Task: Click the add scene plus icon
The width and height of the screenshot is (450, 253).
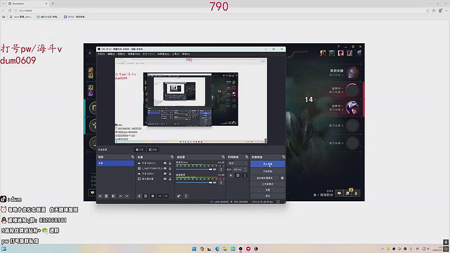Action: [100, 196]
